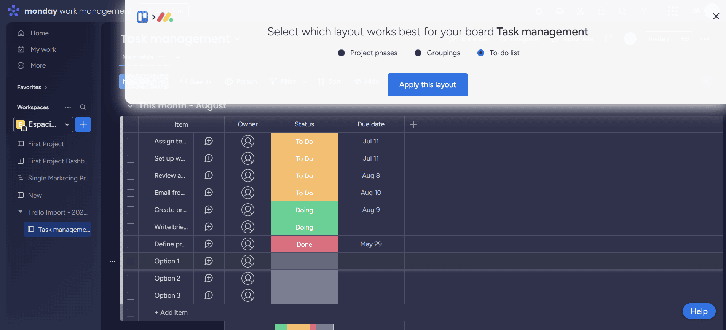
Task: Check the box for Email fro... row
Action: [x=131, y=193]
